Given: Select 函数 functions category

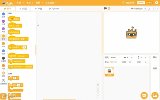Looking at the screenshot, I should [3, 74].
